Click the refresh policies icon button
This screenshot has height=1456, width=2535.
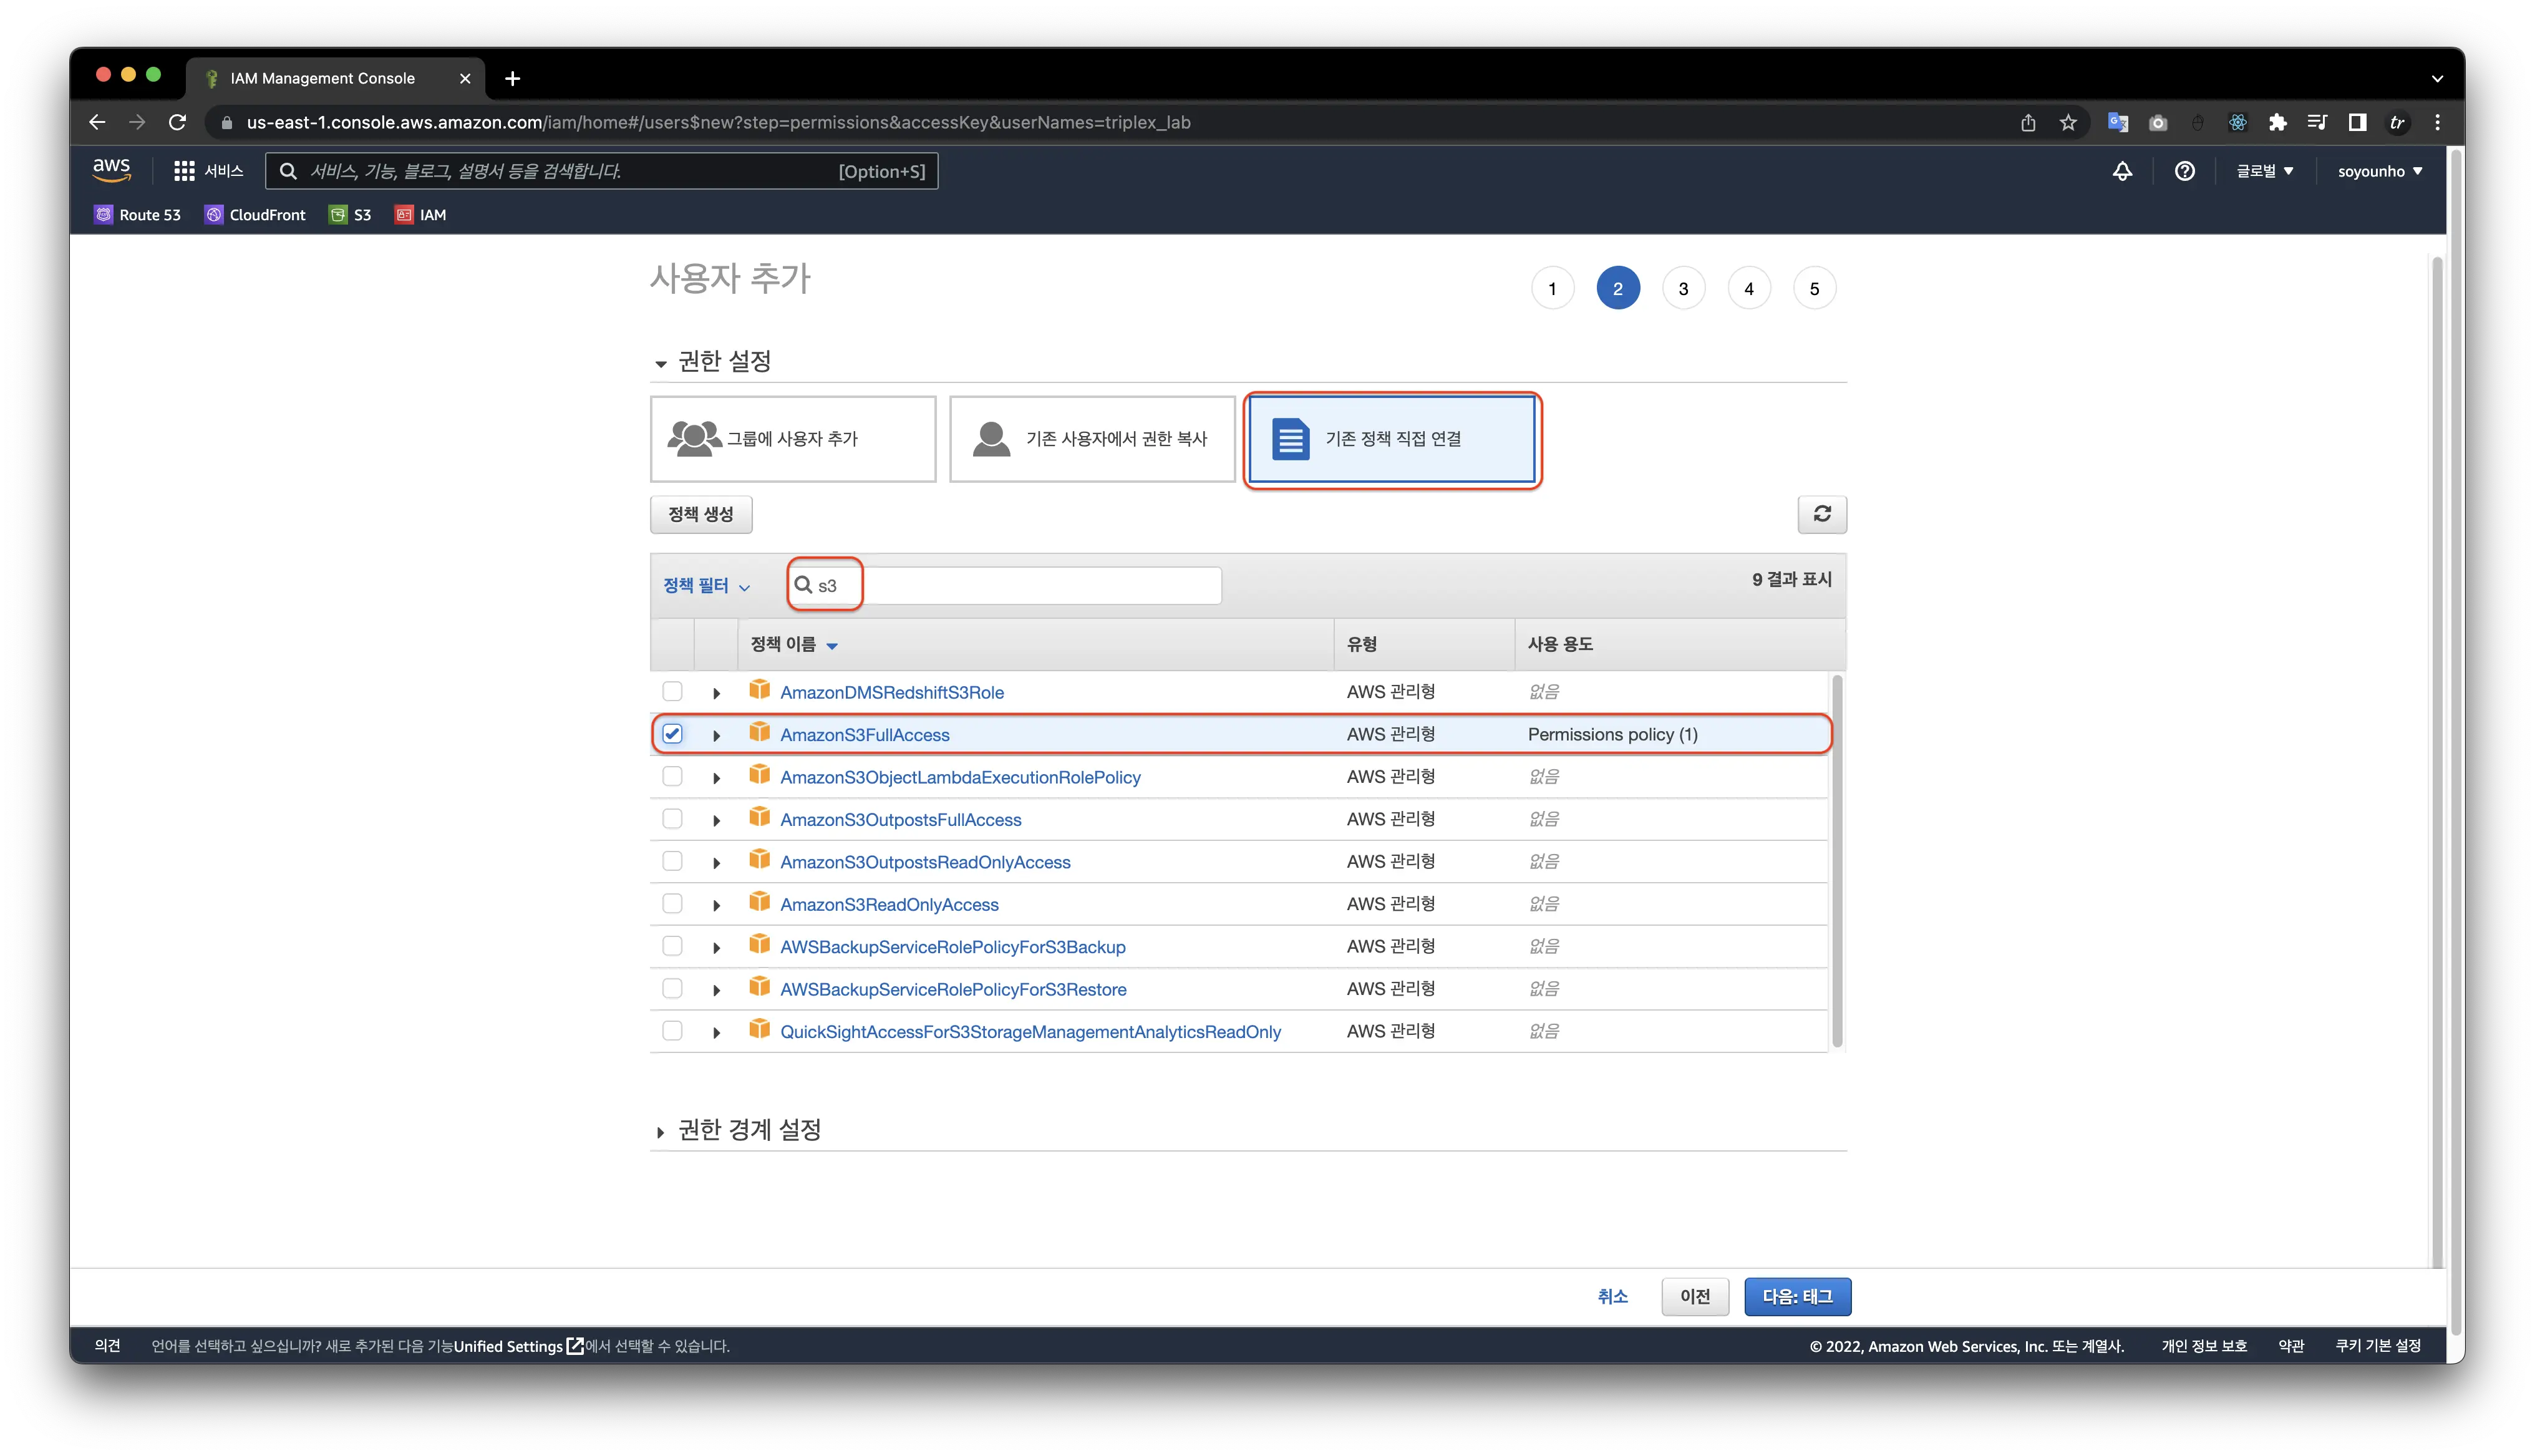pos(1821,514)
